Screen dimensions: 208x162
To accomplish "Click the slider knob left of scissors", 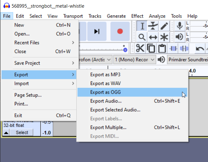I will [125, 50].
